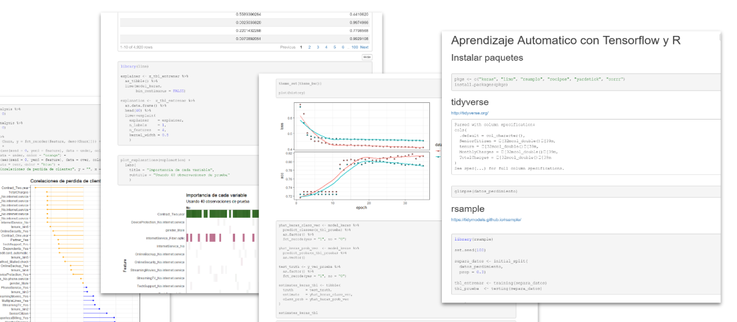Click the 'Aprendizaje Automatico con Tensorflow y R' title
Image resolution: width=737 pixels, height=322 pixels.
pyautogui.click(x=565, y=41)
